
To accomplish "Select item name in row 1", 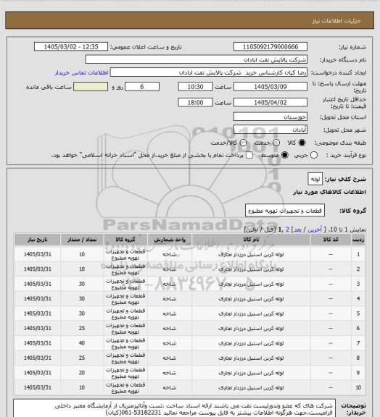I will click(x=251, y=255).
